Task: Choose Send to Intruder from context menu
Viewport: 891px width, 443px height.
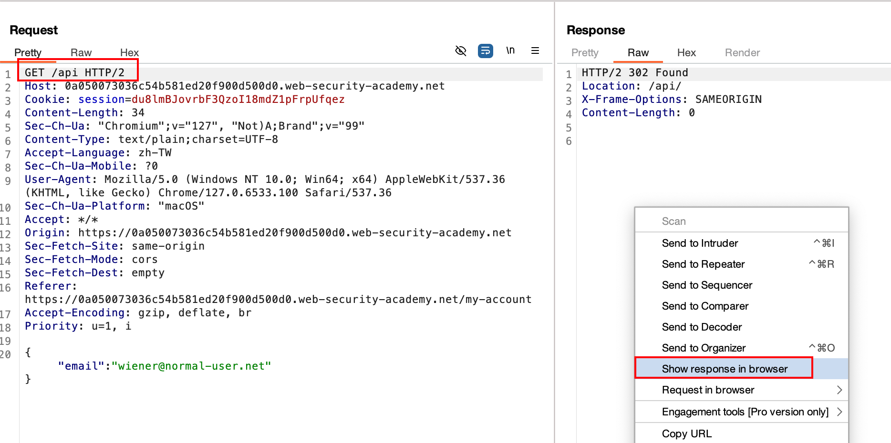Action: (700, 243)
